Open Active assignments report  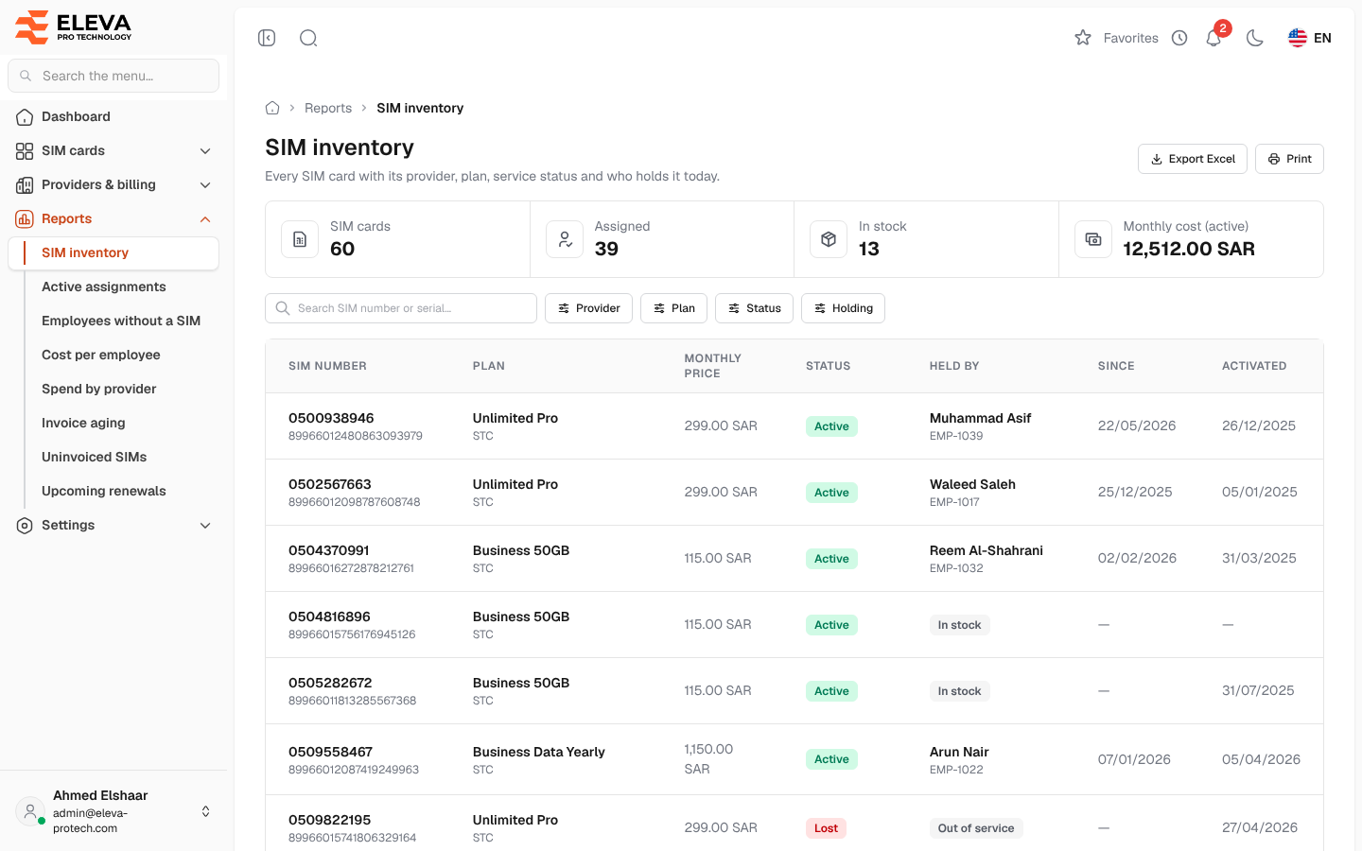(104, 287)
